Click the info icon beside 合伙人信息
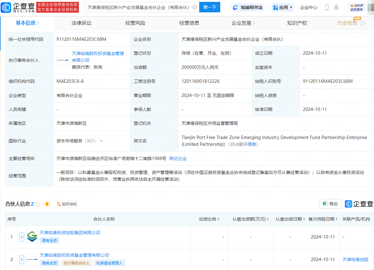The height and width of the screenshot is (270, 374). pyautogui.click(x=37, y=204)
